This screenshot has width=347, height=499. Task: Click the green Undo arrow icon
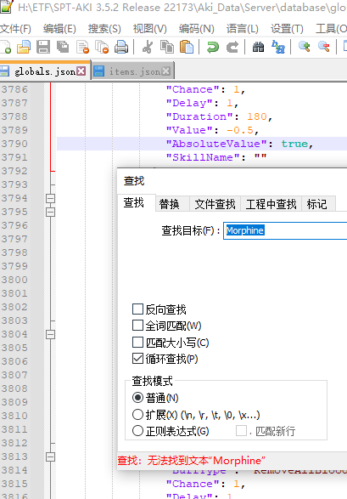coord(213,47)
